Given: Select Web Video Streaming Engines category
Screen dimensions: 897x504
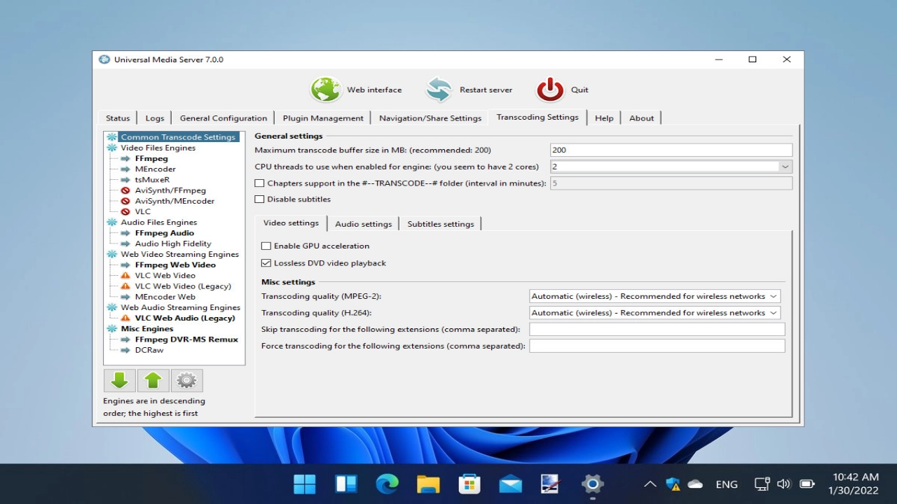Looking at the screenshot, I should pyautogui.click(x=180, y=254).
